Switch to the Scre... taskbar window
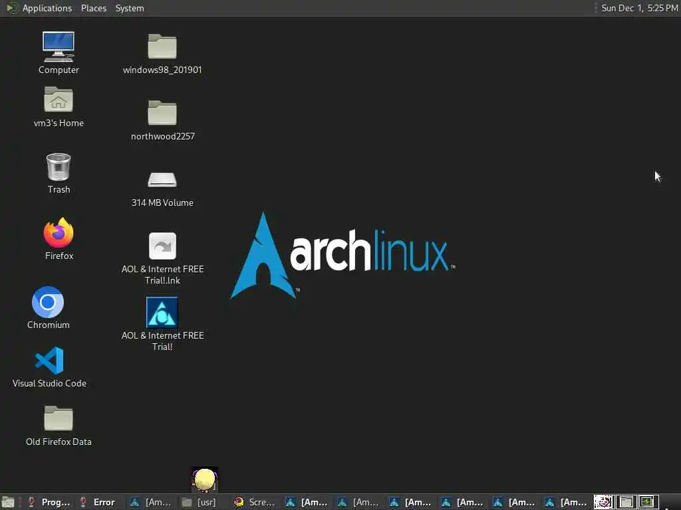 click(x=256, y=502)
